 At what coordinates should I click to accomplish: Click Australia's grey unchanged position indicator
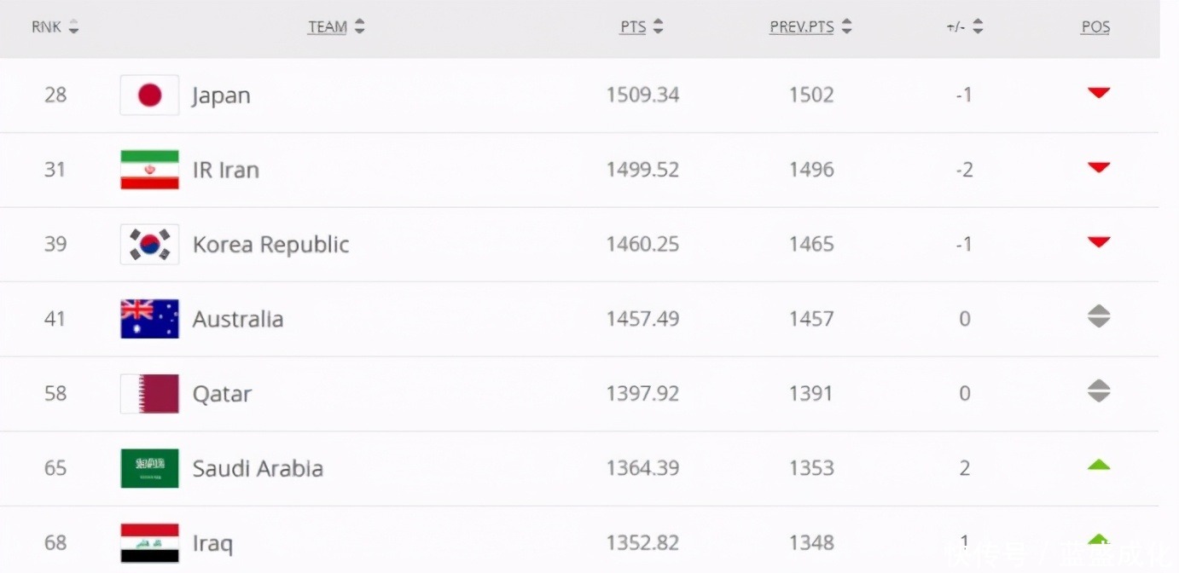point(1099,317)
